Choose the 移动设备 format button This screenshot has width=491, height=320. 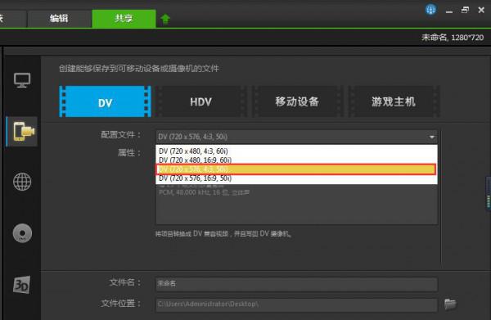297,101
